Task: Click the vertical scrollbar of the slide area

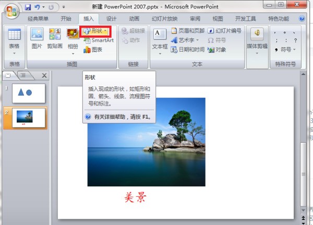Action: point(304,156)
